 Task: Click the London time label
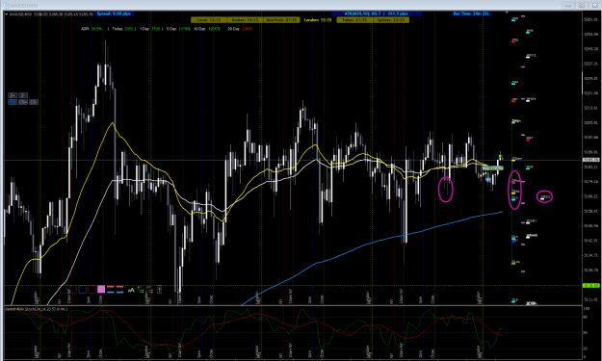point(318,20)
